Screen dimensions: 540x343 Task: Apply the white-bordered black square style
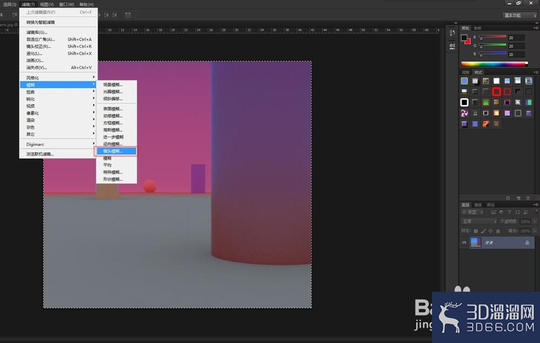pyautogui.click(x=464, y=102)
